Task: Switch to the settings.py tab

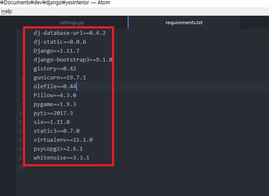Action: click(x=72, y=23)
